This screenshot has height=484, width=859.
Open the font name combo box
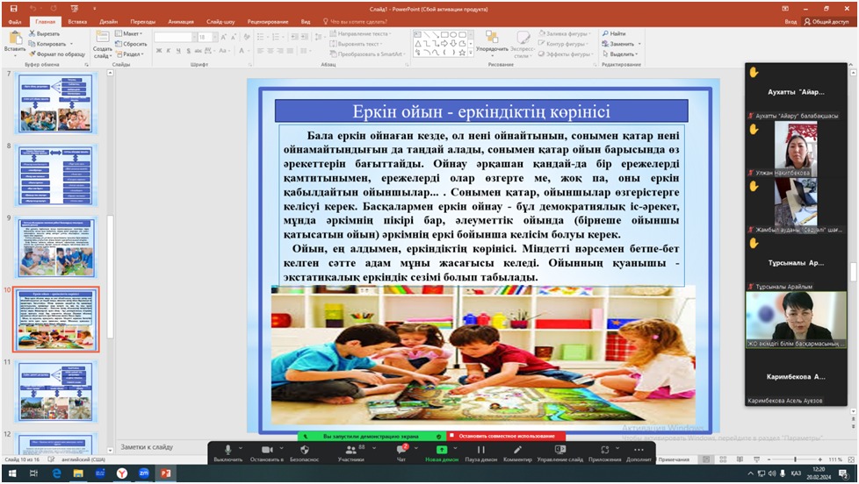pyautogui.click(x=176, y=37)
